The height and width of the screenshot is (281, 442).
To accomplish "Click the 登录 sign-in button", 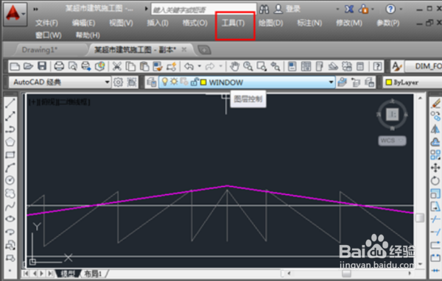I will [x=293, y=9].
